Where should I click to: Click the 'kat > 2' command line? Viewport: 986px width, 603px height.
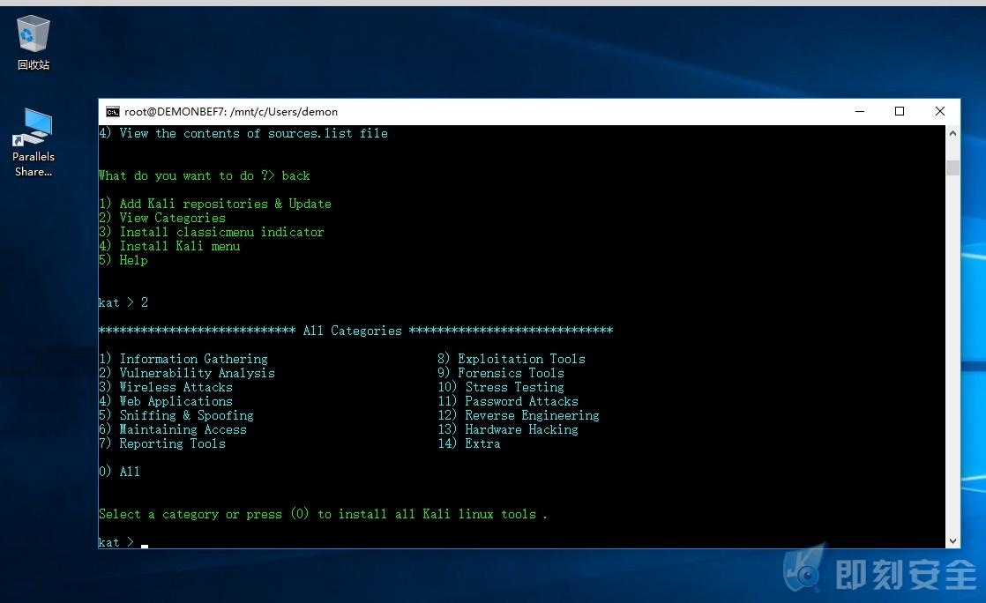point(123,302)
